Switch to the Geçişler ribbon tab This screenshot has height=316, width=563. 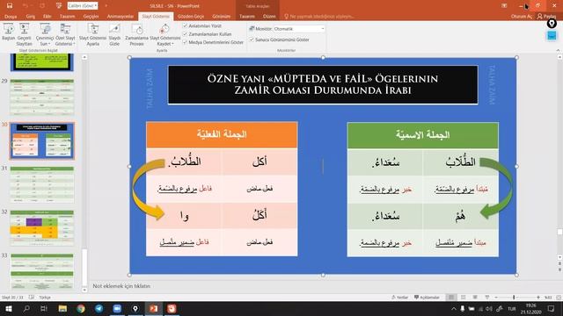pos(91,17)
